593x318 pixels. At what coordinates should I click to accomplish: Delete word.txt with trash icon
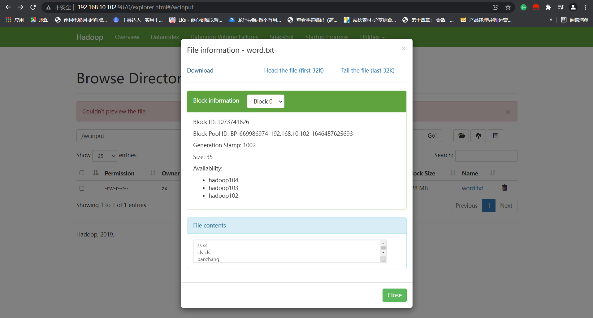tap(504, 188)
